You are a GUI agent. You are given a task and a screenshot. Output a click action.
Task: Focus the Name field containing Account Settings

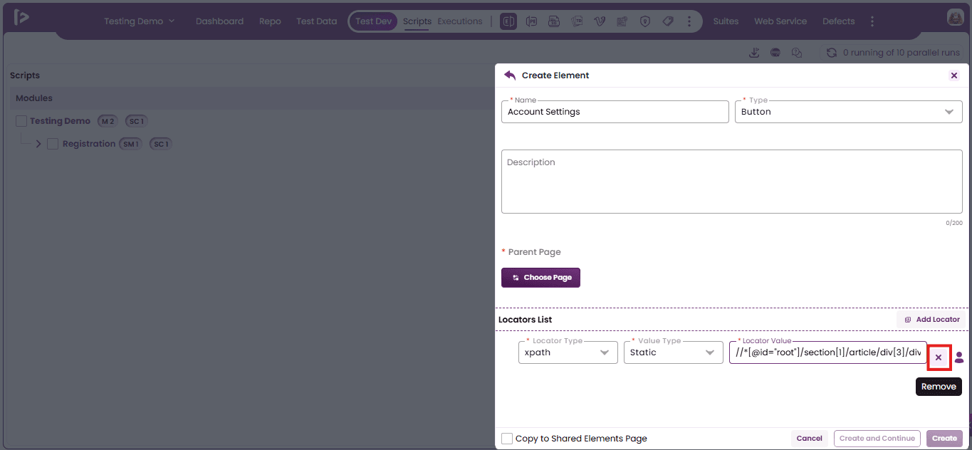[x=615, y=112]
